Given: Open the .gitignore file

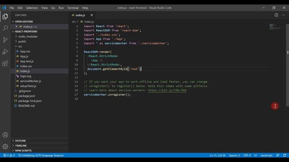Looking at the screenshot, I should [24, 91].
